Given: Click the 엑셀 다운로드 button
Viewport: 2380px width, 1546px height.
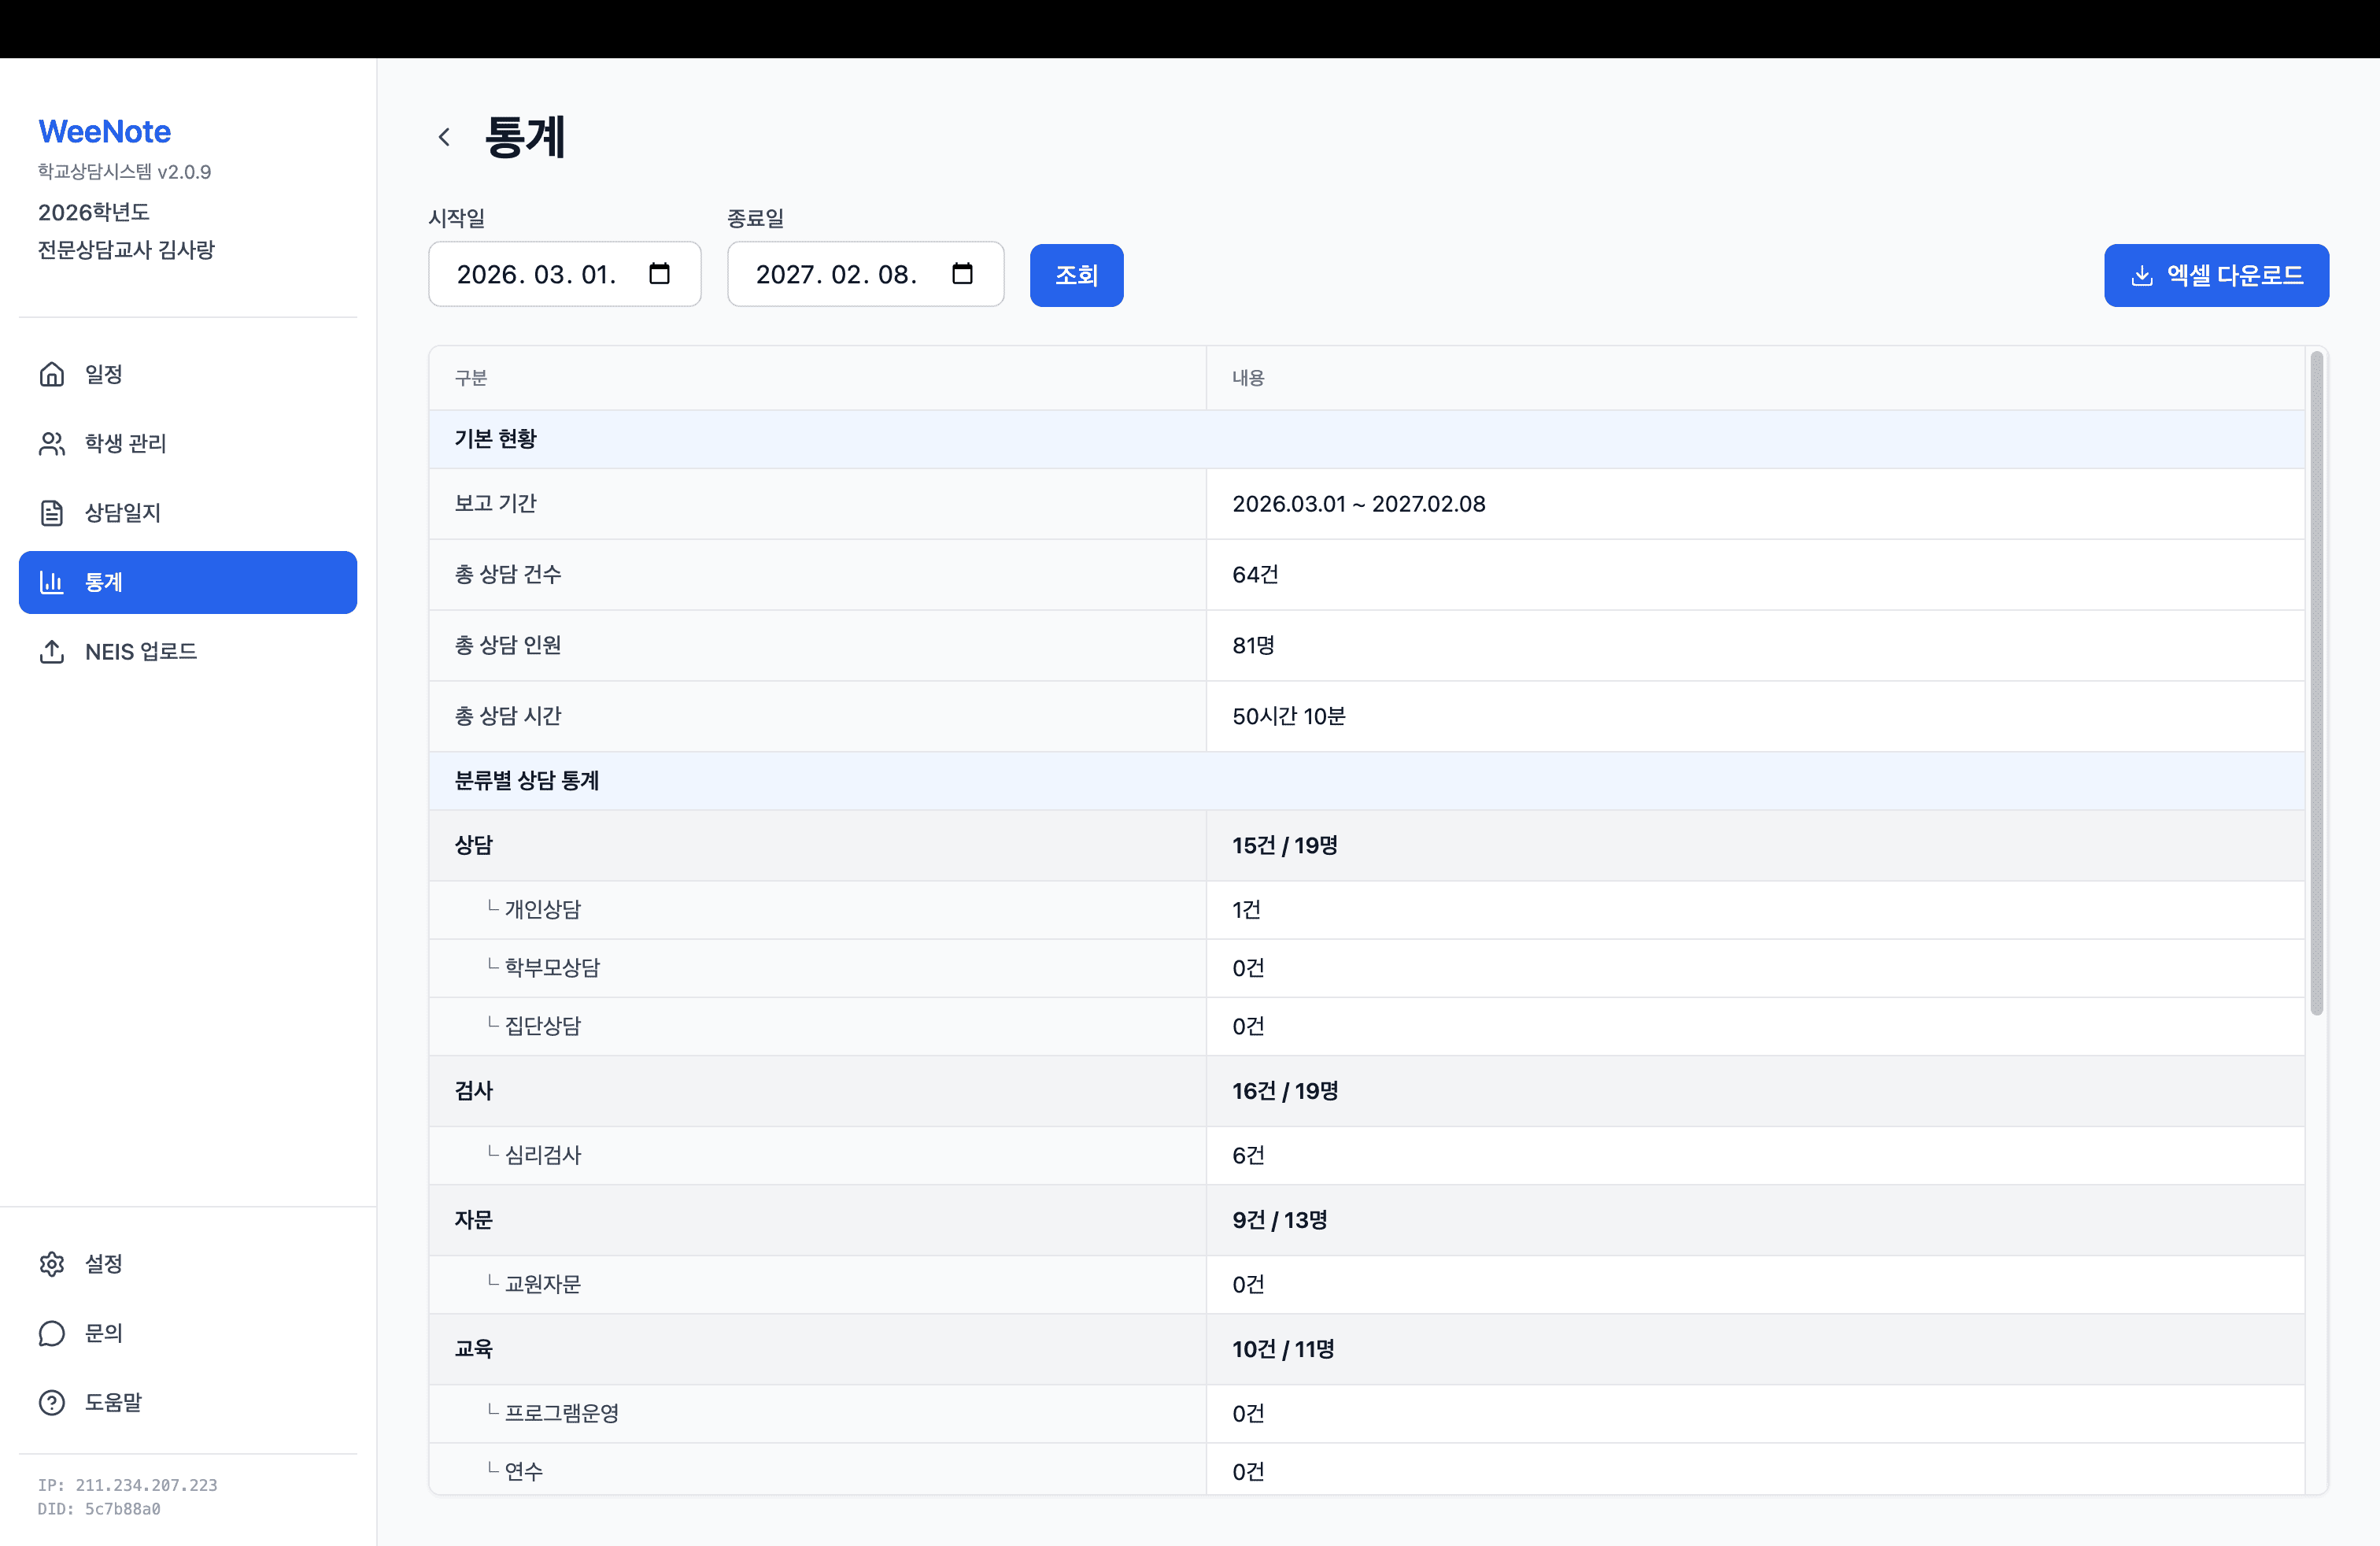Looking at the screenshot, I should pos(2215,275).
